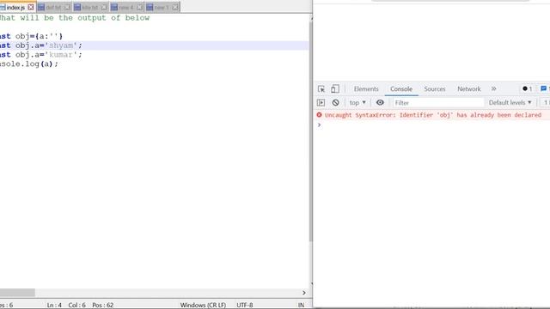
Task: Show the console sidebar icon
Action: click(321, 103)
